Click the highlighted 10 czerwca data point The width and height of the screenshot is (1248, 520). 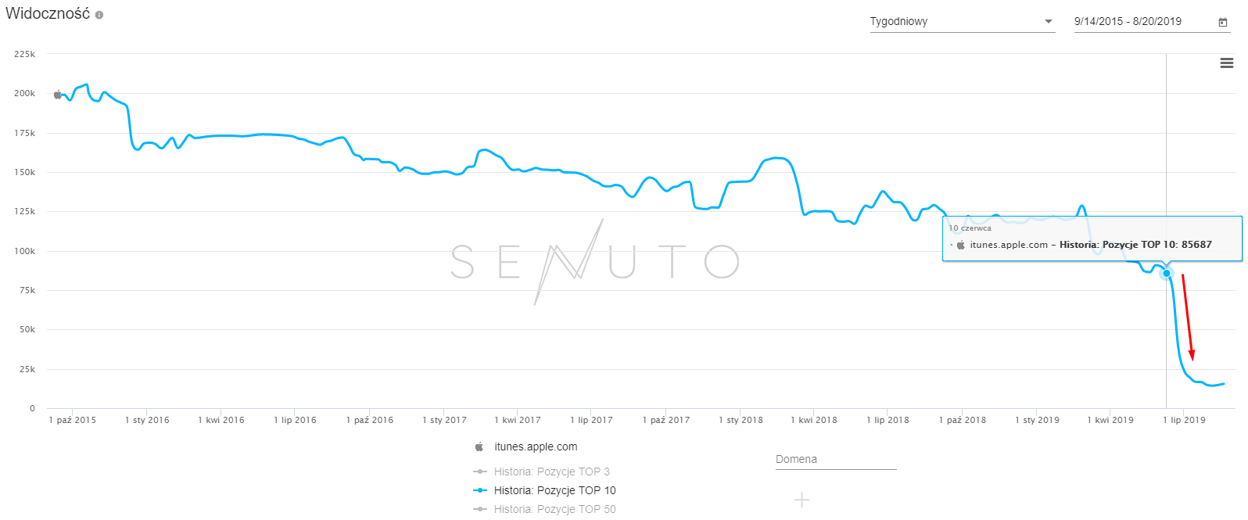1167,273
